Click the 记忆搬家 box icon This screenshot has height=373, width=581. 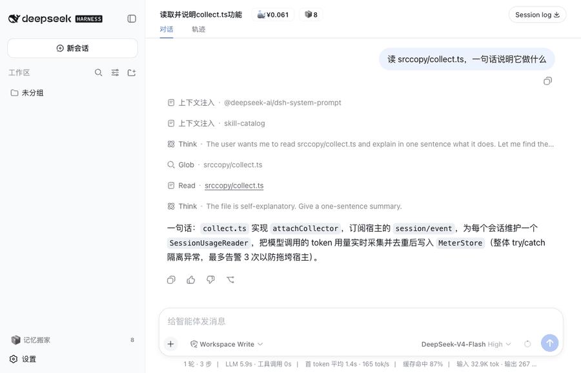[x=15, y=340]
